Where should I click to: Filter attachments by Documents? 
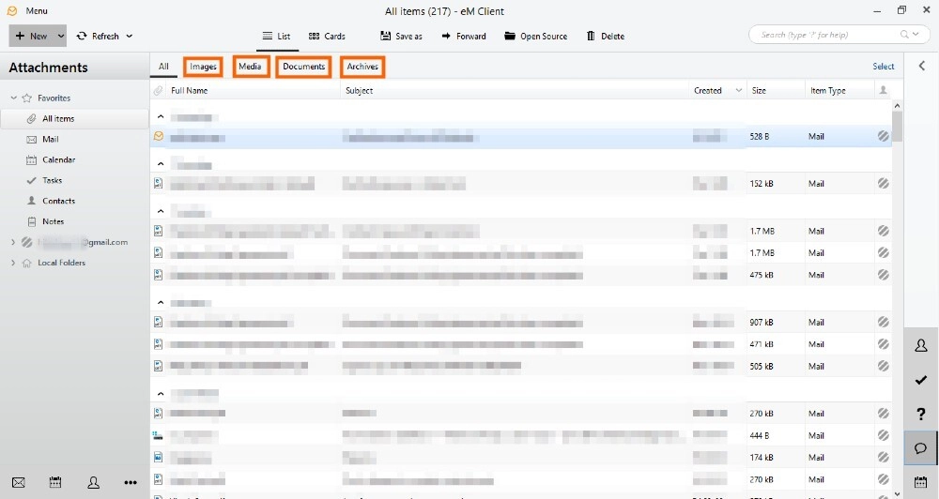click(303, 67)
